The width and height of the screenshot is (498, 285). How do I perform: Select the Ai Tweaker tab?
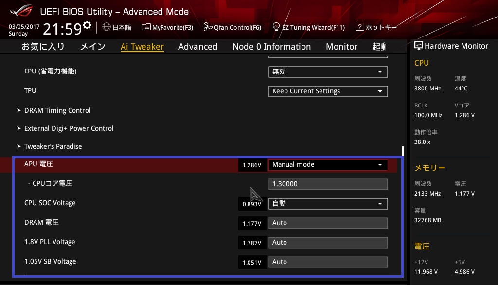point(142,46)
